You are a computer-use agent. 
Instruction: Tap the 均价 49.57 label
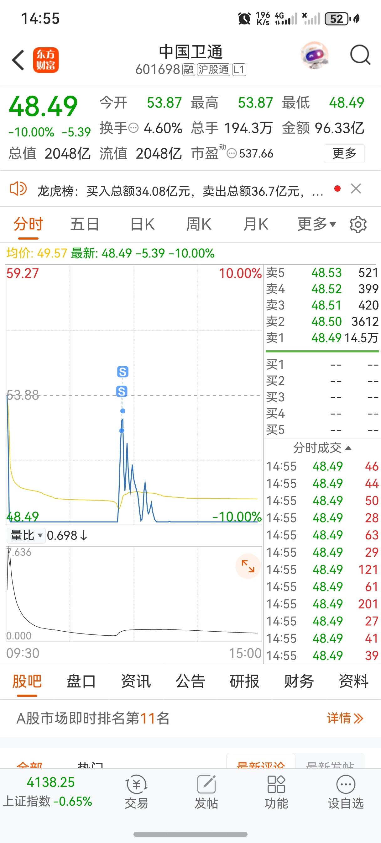click(x=37, y=253)
